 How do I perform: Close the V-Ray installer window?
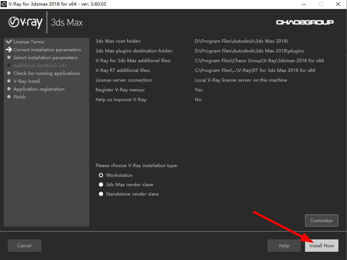(x=338, y=4)
